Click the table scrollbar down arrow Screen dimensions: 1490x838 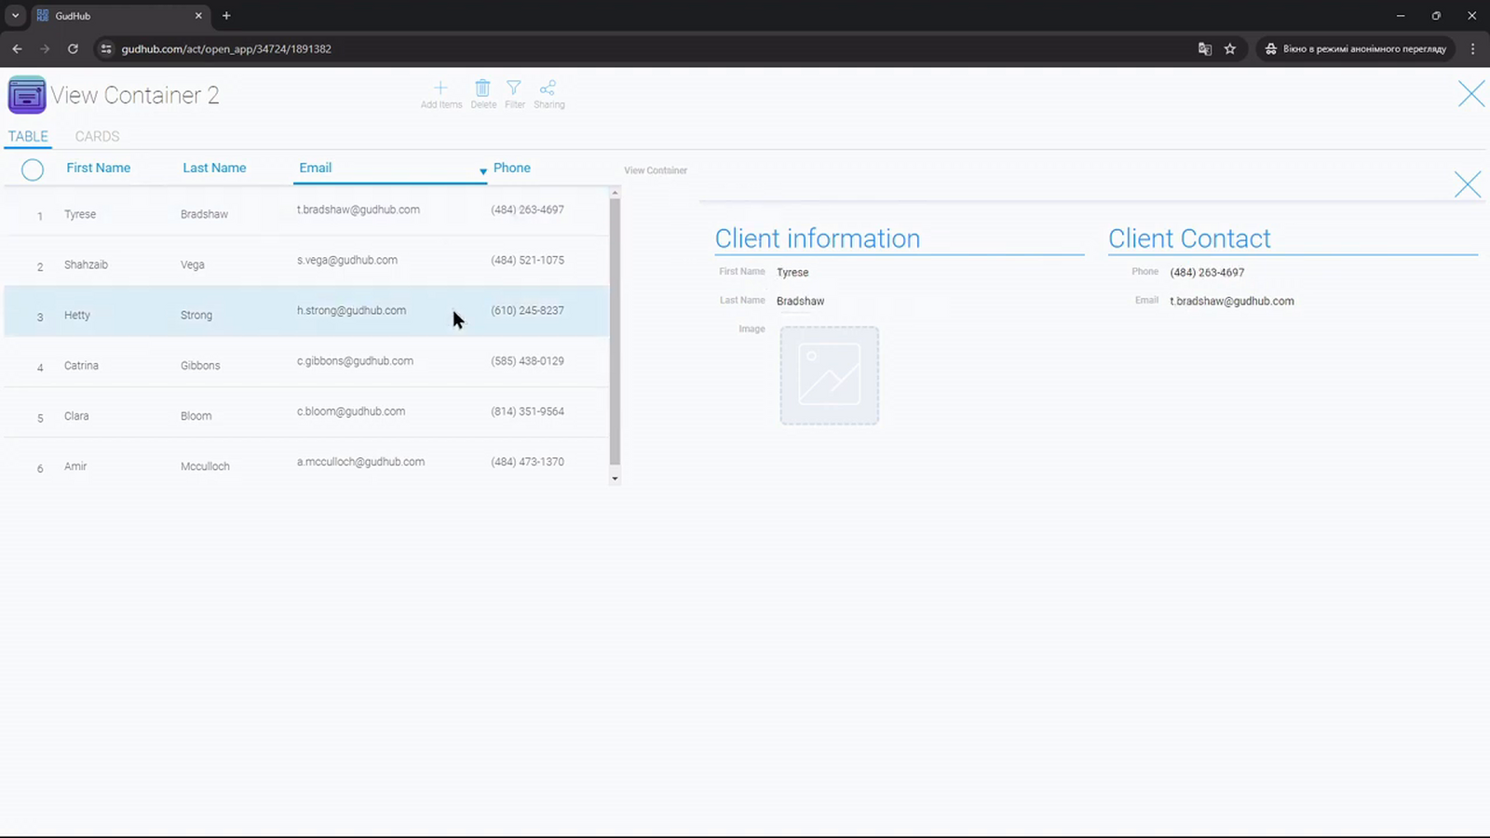(x=615, y=479)
